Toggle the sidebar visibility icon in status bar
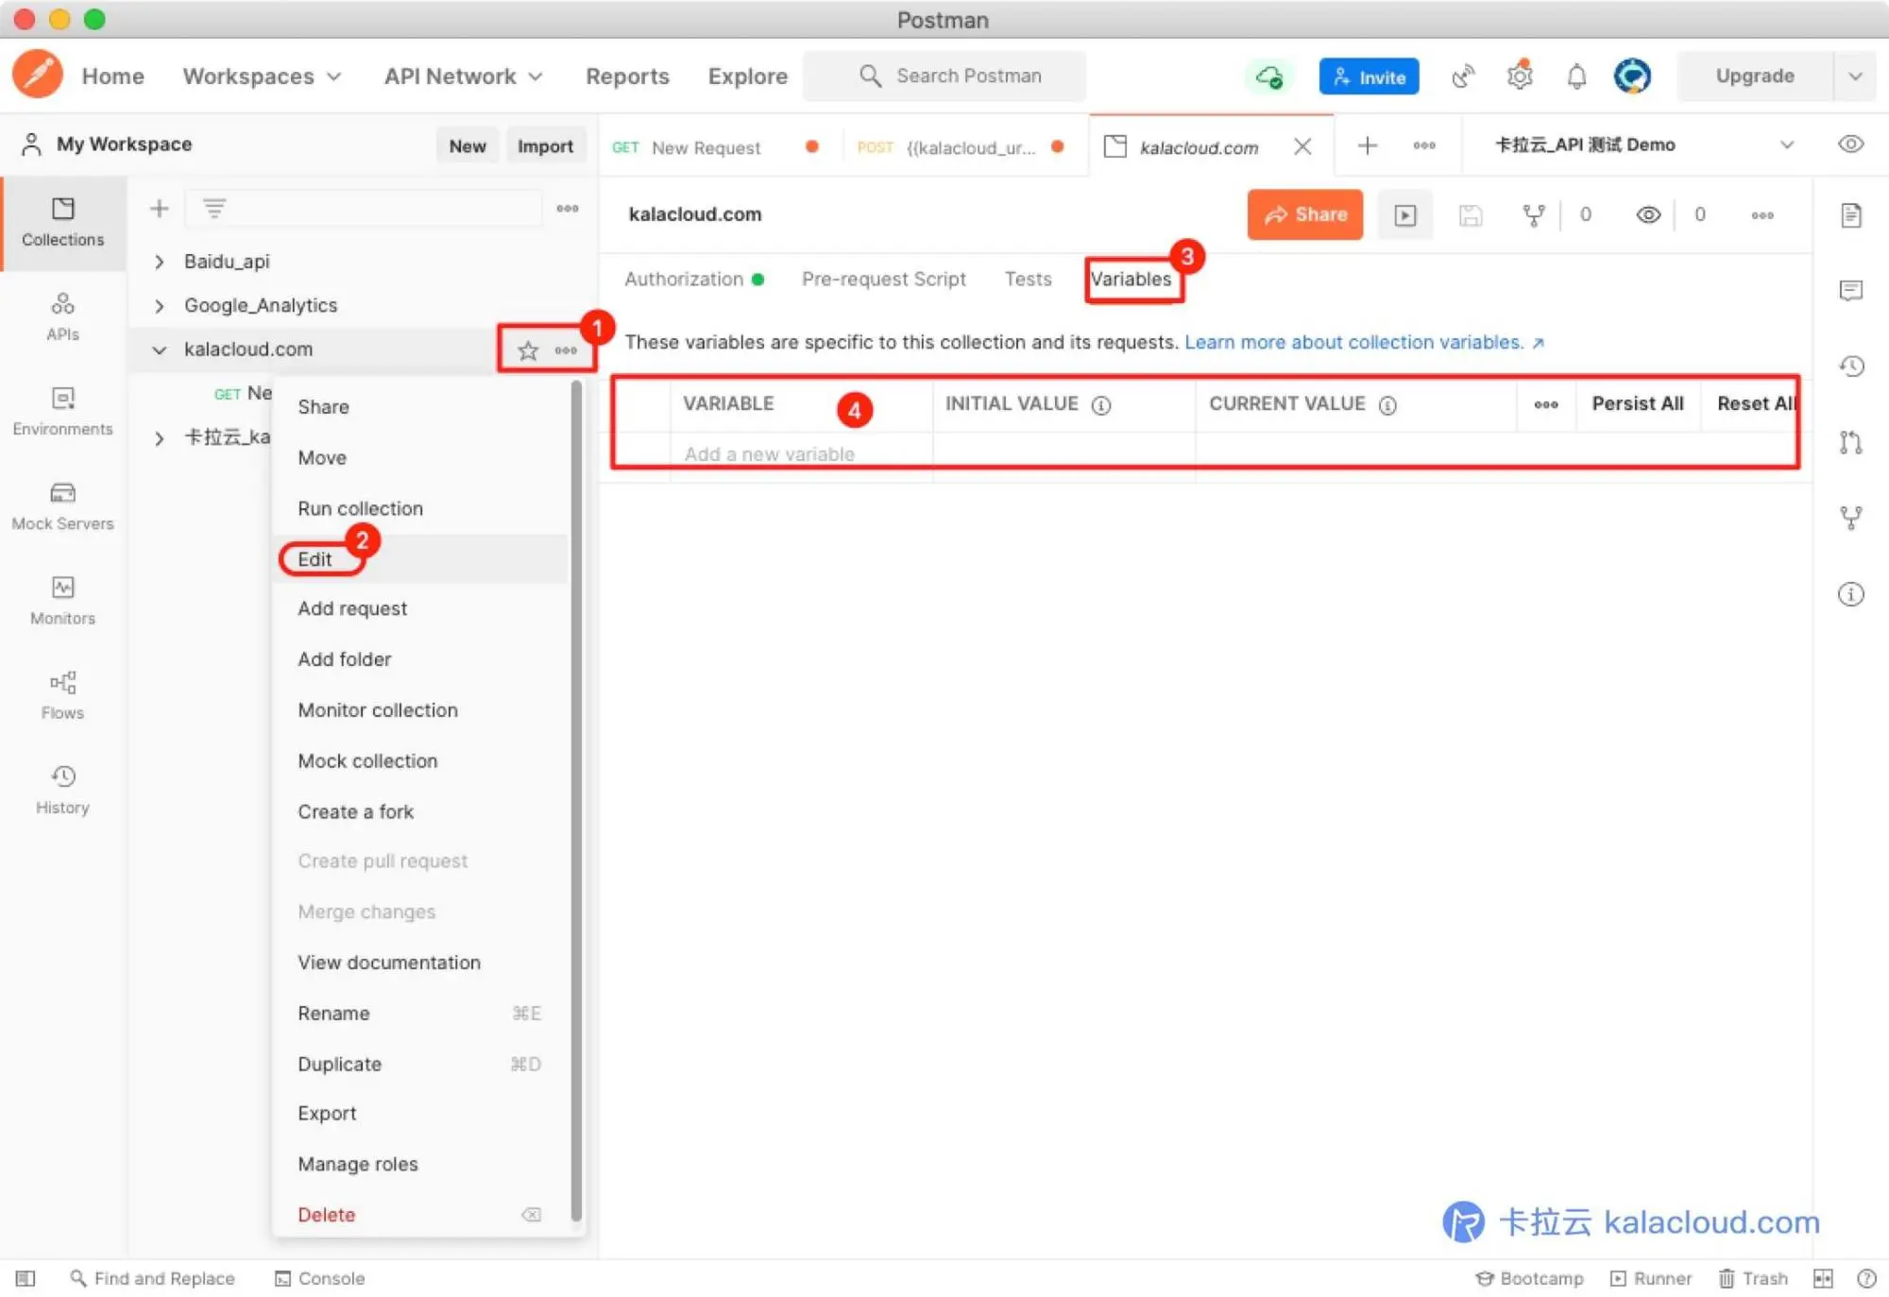Screen dimensions: 1889x1297 (x=26, y=1278)
